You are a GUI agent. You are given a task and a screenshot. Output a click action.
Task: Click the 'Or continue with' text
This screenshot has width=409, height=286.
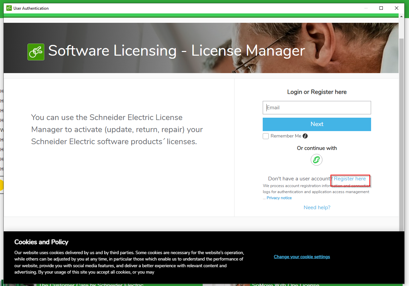(317, 148)
